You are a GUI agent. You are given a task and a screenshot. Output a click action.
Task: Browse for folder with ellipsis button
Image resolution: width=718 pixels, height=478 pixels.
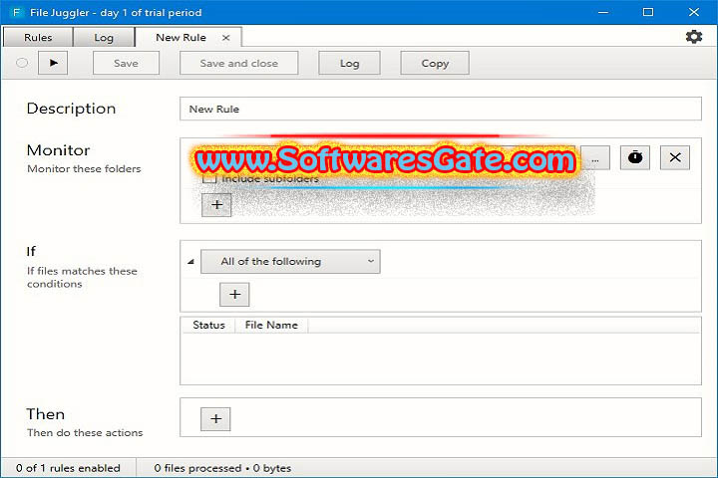coord(594,157)
